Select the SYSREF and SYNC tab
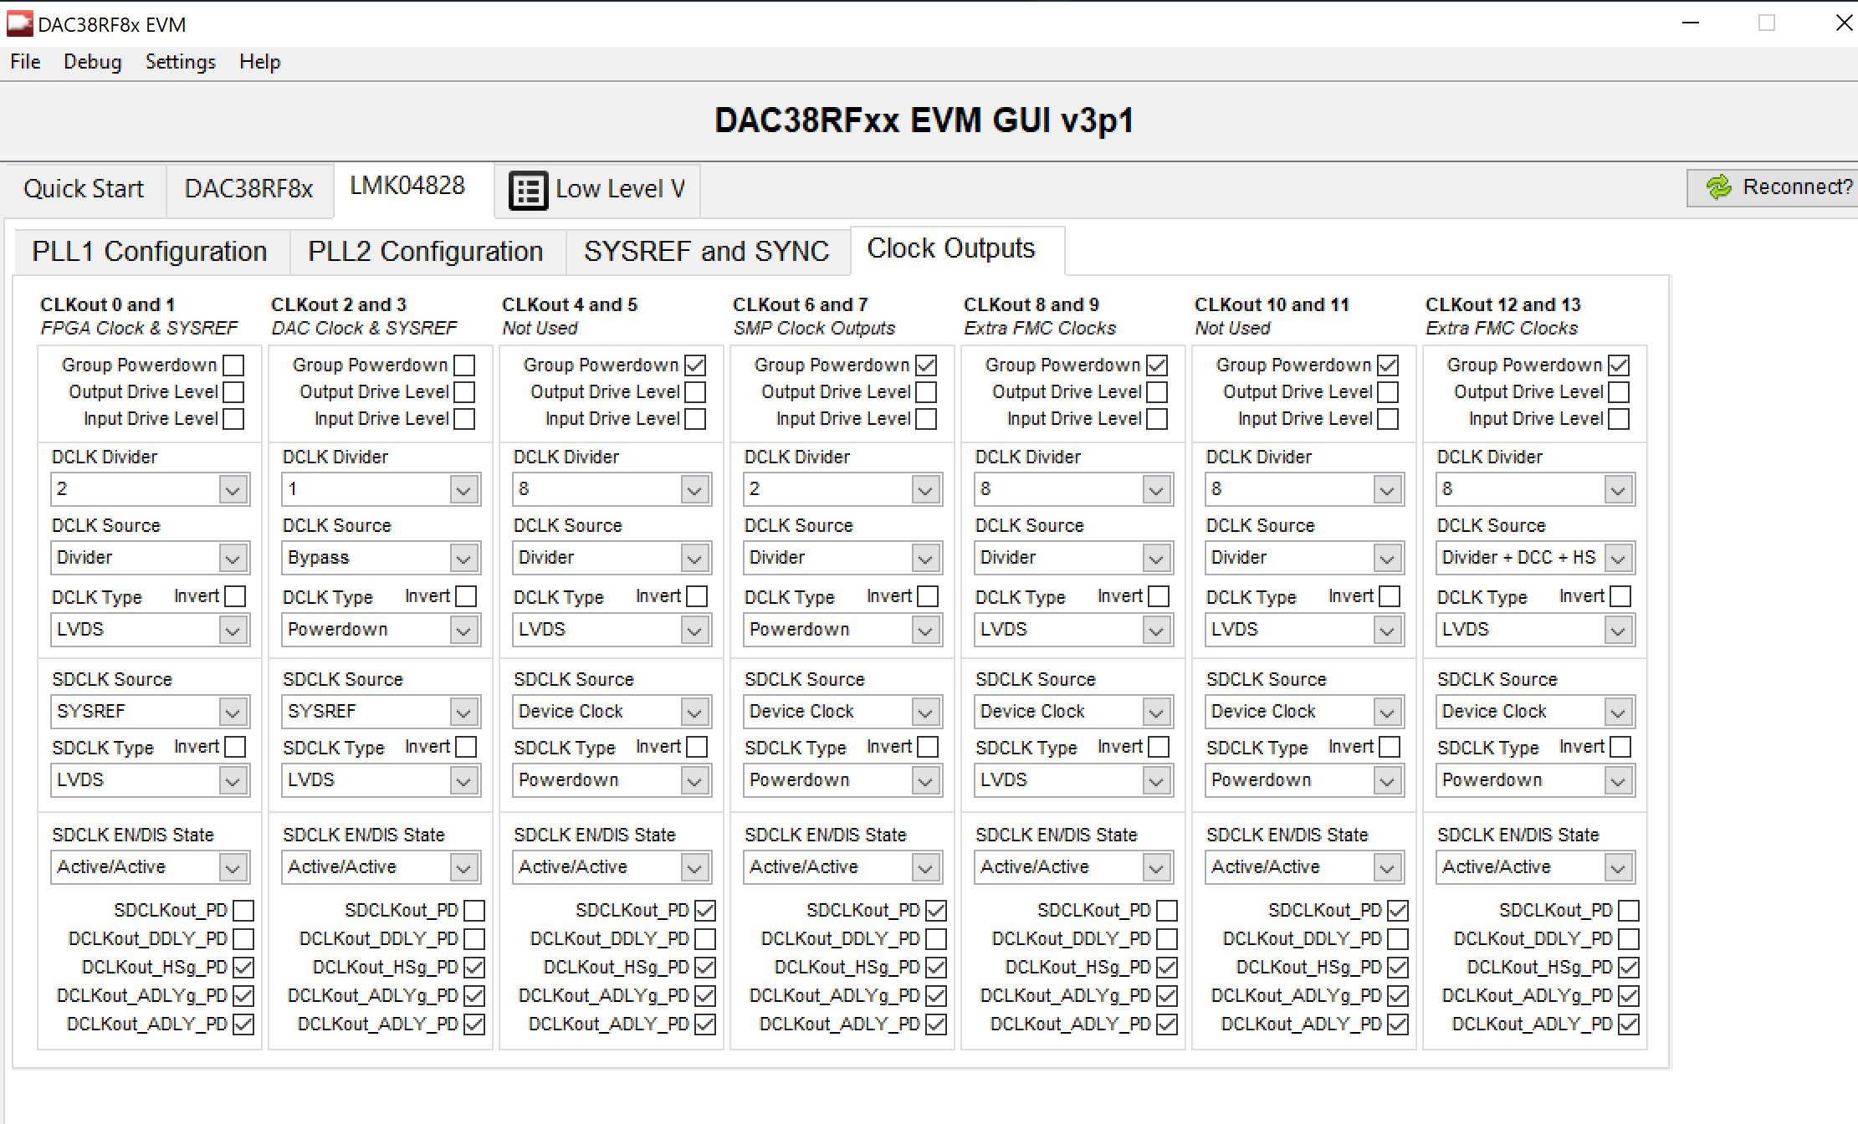 [706, 252]
